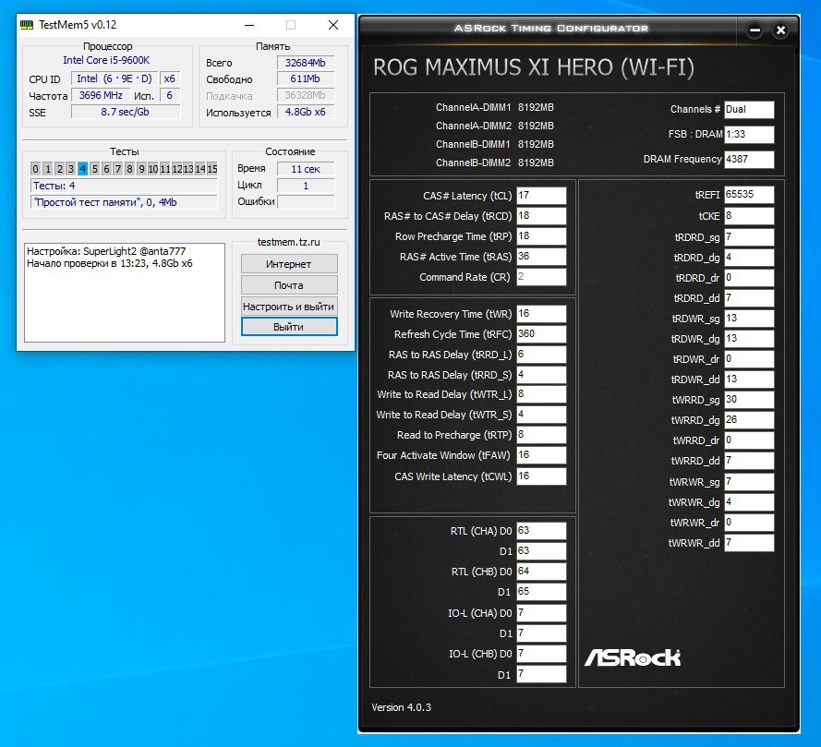This screenshot has height=747, width=821.
Task: Click the Выйти button
Action: click(289, 327)
